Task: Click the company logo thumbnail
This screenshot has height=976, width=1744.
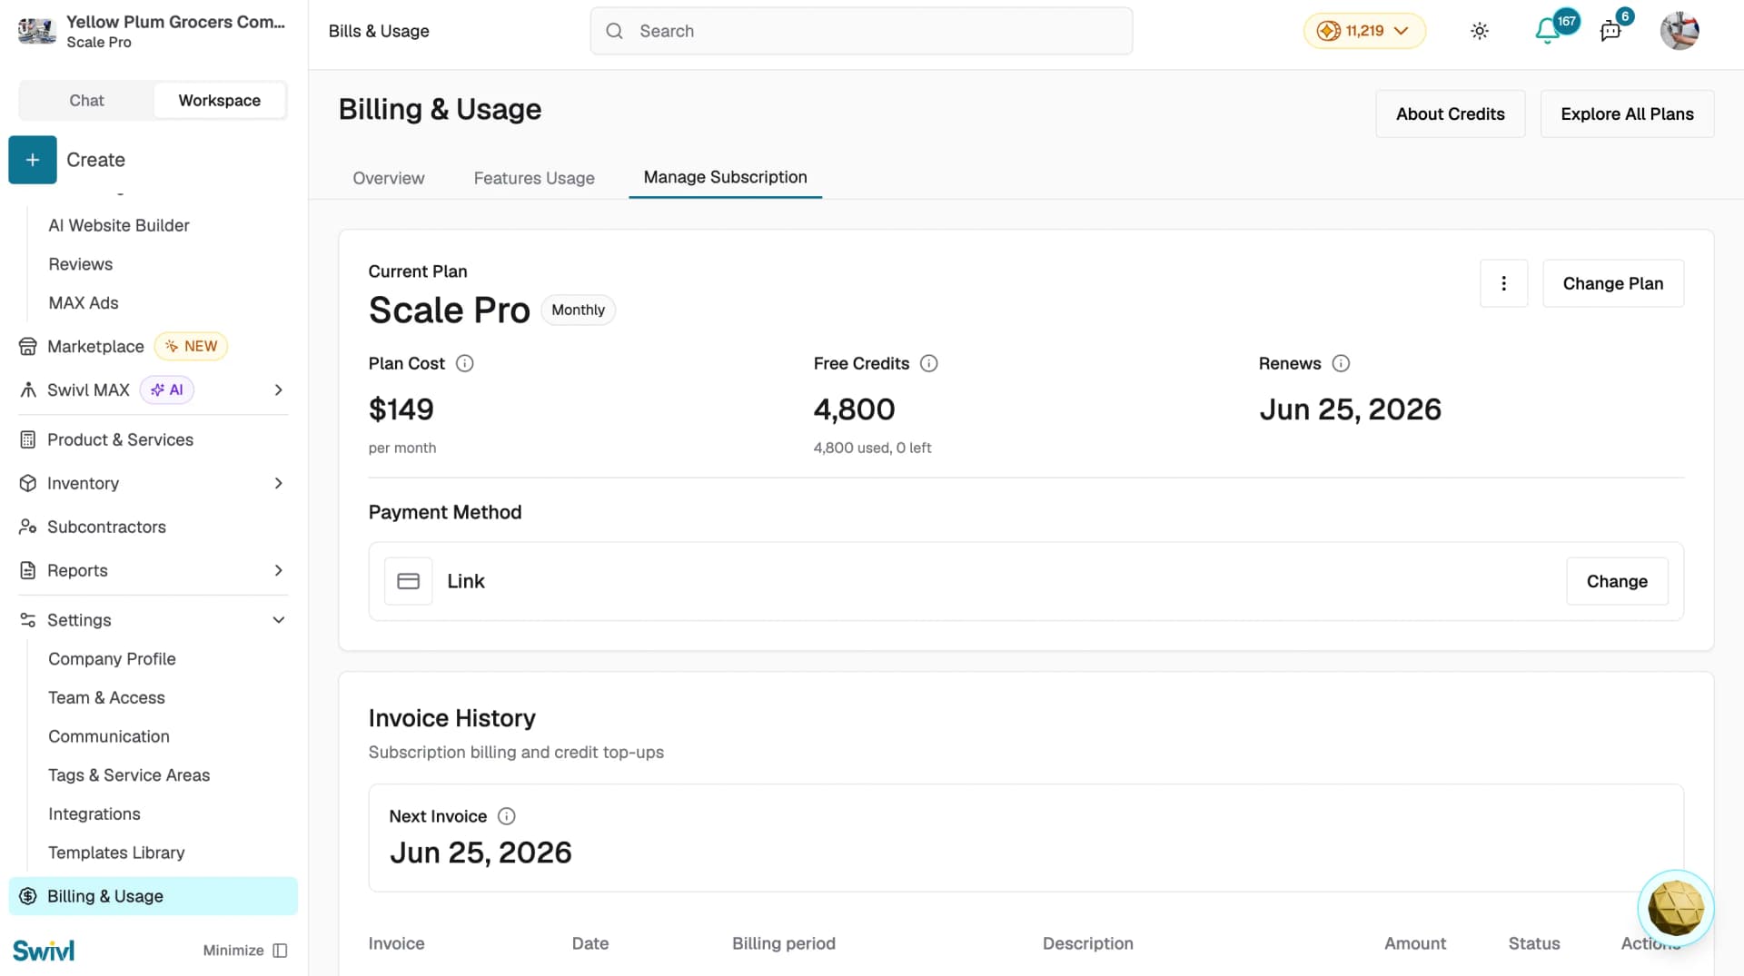Action: click(37, 31)
